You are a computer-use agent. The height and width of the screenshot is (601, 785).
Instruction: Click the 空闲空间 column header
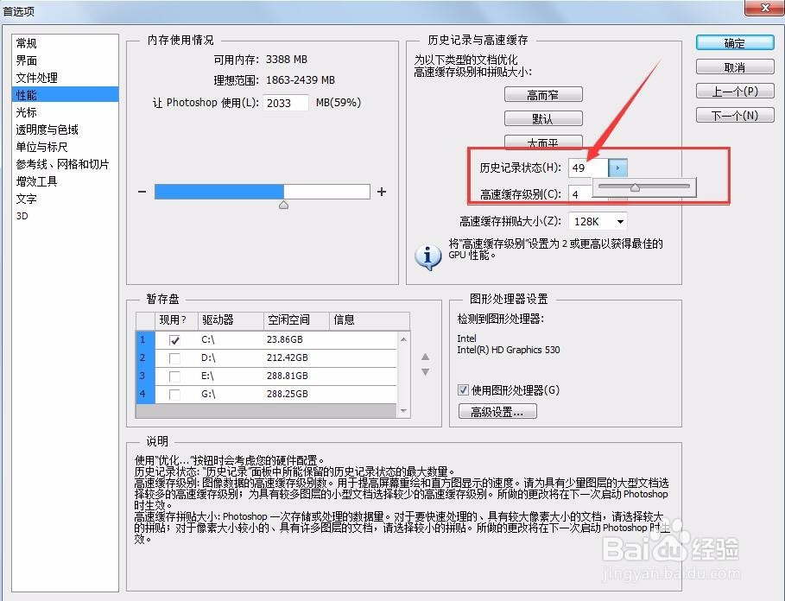pos(296,320)
